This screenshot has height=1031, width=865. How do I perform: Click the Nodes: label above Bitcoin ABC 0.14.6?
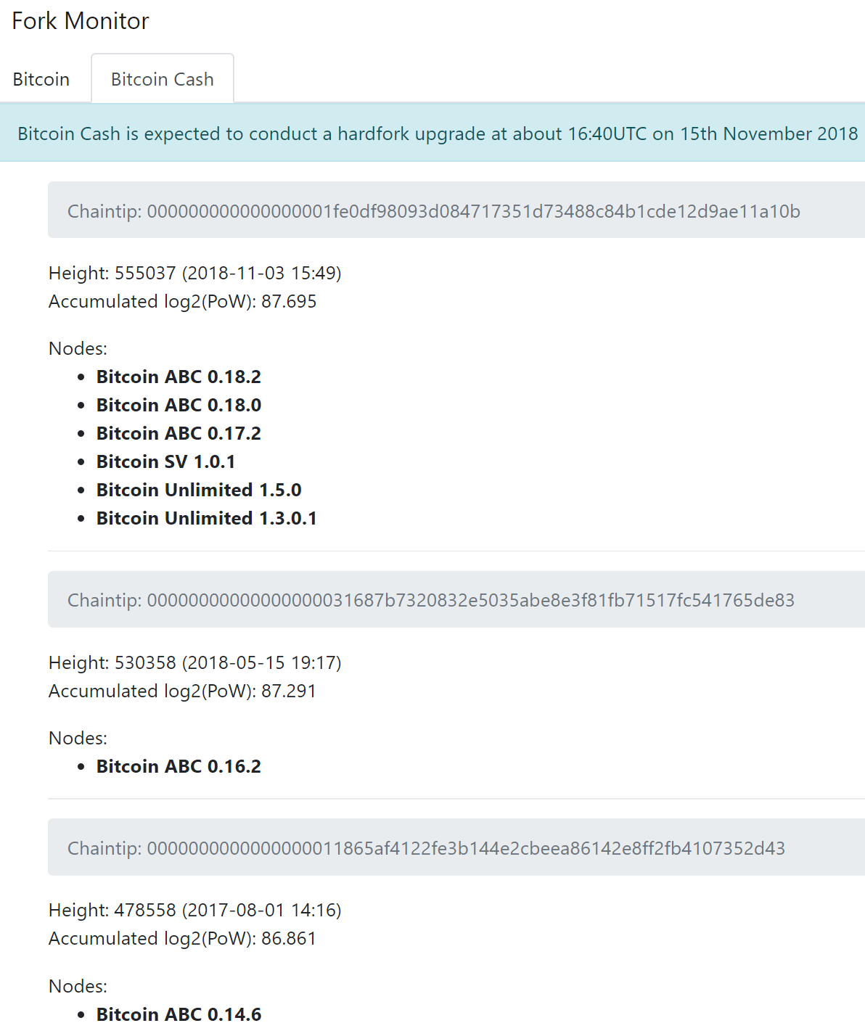click(x=78, y=986)
